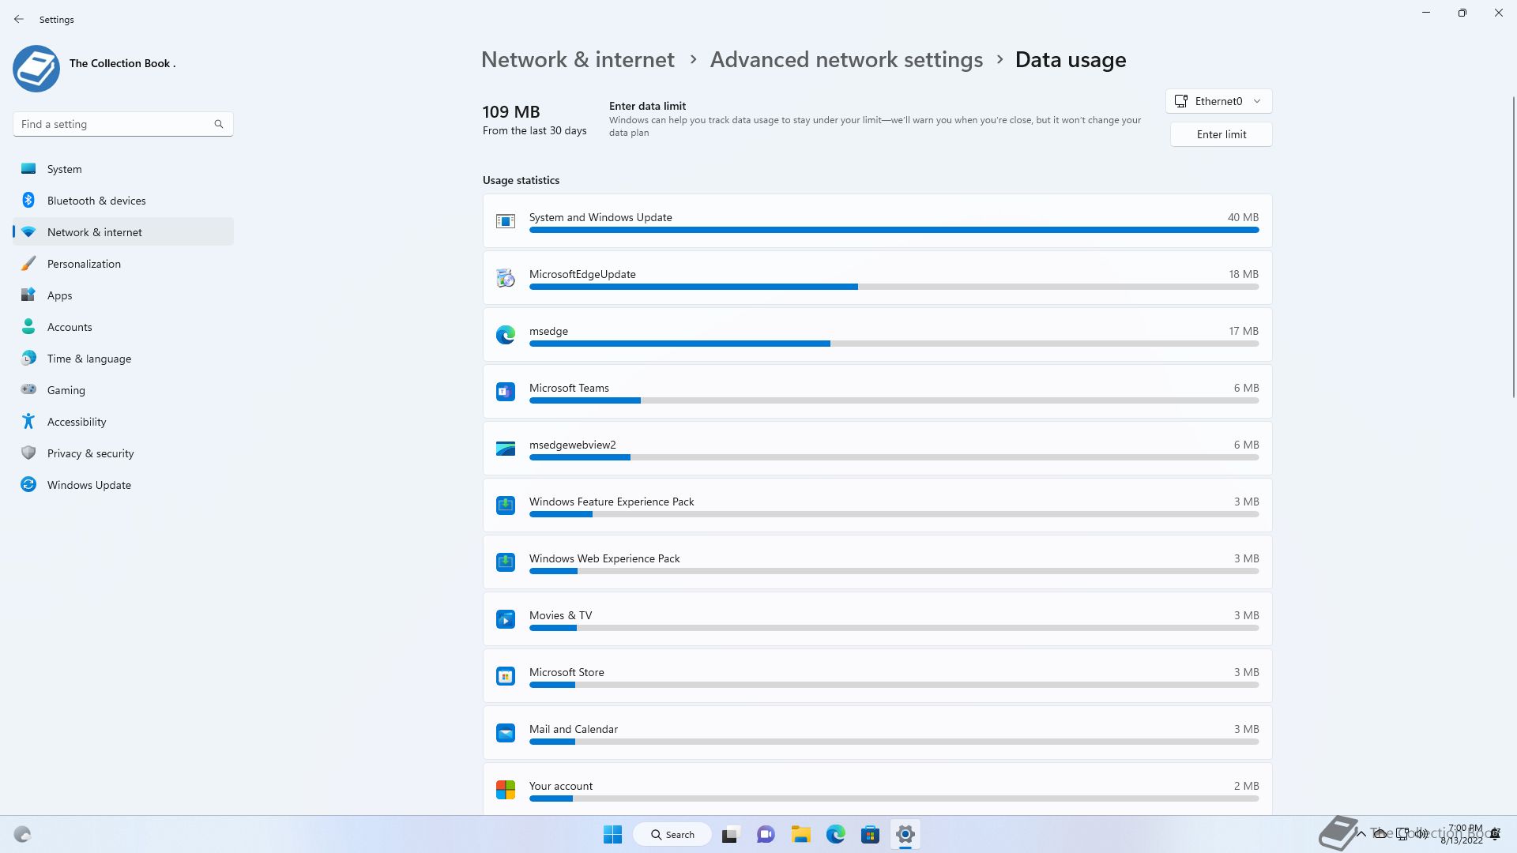
Task: Go back using the Settings back arrow
Action: 19,19
